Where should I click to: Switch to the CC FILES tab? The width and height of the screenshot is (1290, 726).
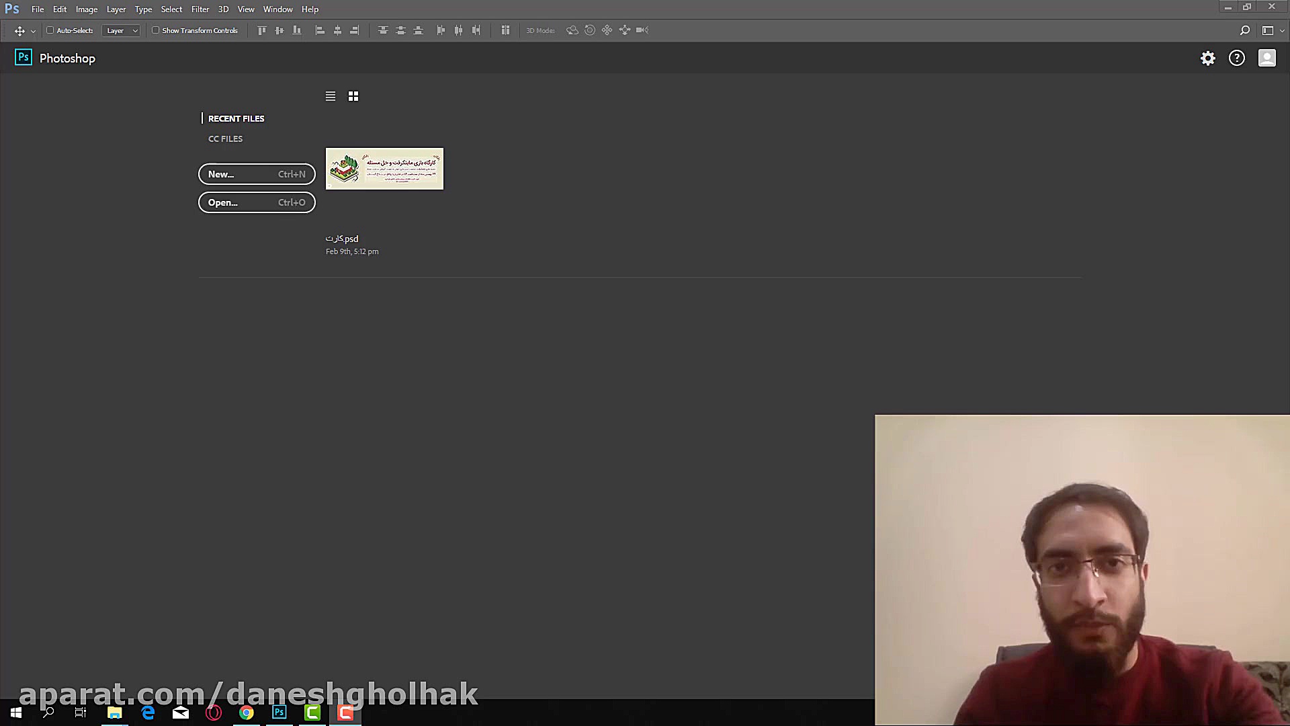coord(225,138)
